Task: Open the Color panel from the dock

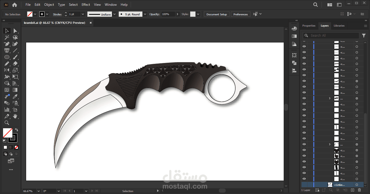Action: tap(294, 28)
